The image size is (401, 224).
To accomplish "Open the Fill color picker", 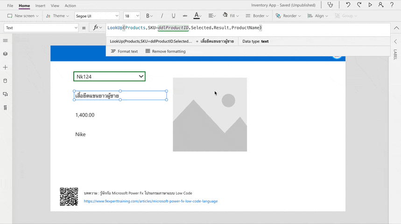I will (231, 16).
